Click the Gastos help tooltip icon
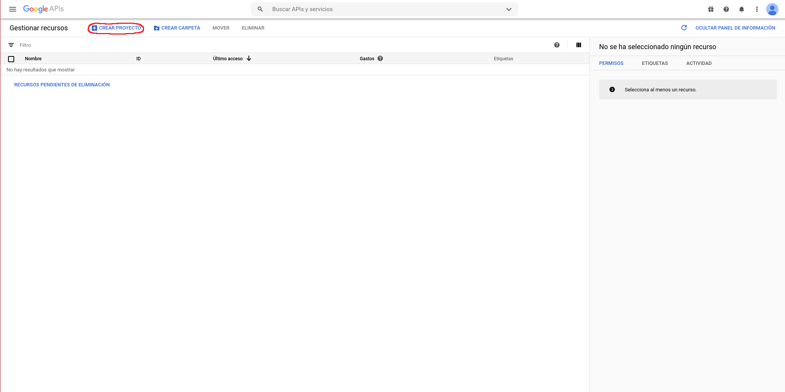Image resolution: width=785 pixels, height=392 pixels. click(380, 58)
